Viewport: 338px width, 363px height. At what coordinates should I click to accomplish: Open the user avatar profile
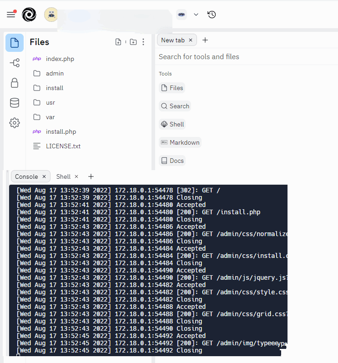[x=51, y=15]
